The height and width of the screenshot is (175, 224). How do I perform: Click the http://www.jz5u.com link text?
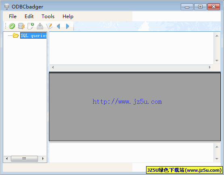[x=127, y=102]
